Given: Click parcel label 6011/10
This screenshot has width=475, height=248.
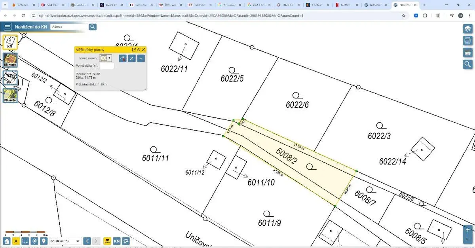Looking at the screenshot, I should [261, 182].
